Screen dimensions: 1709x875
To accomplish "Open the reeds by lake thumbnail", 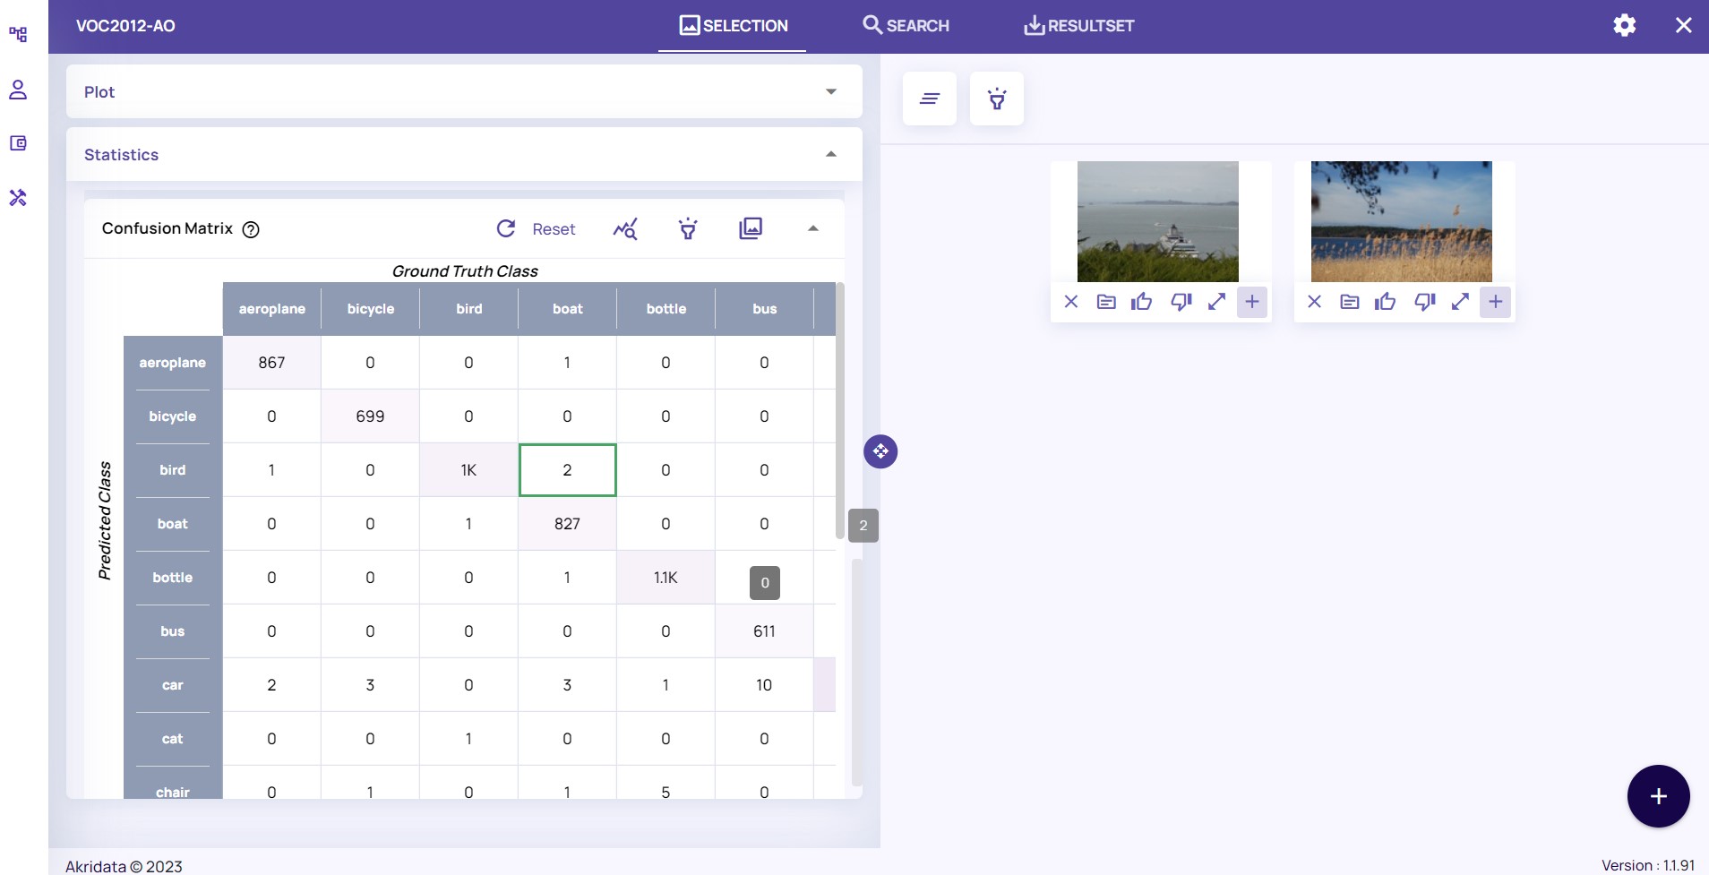I will click(x=1402, y=221).
